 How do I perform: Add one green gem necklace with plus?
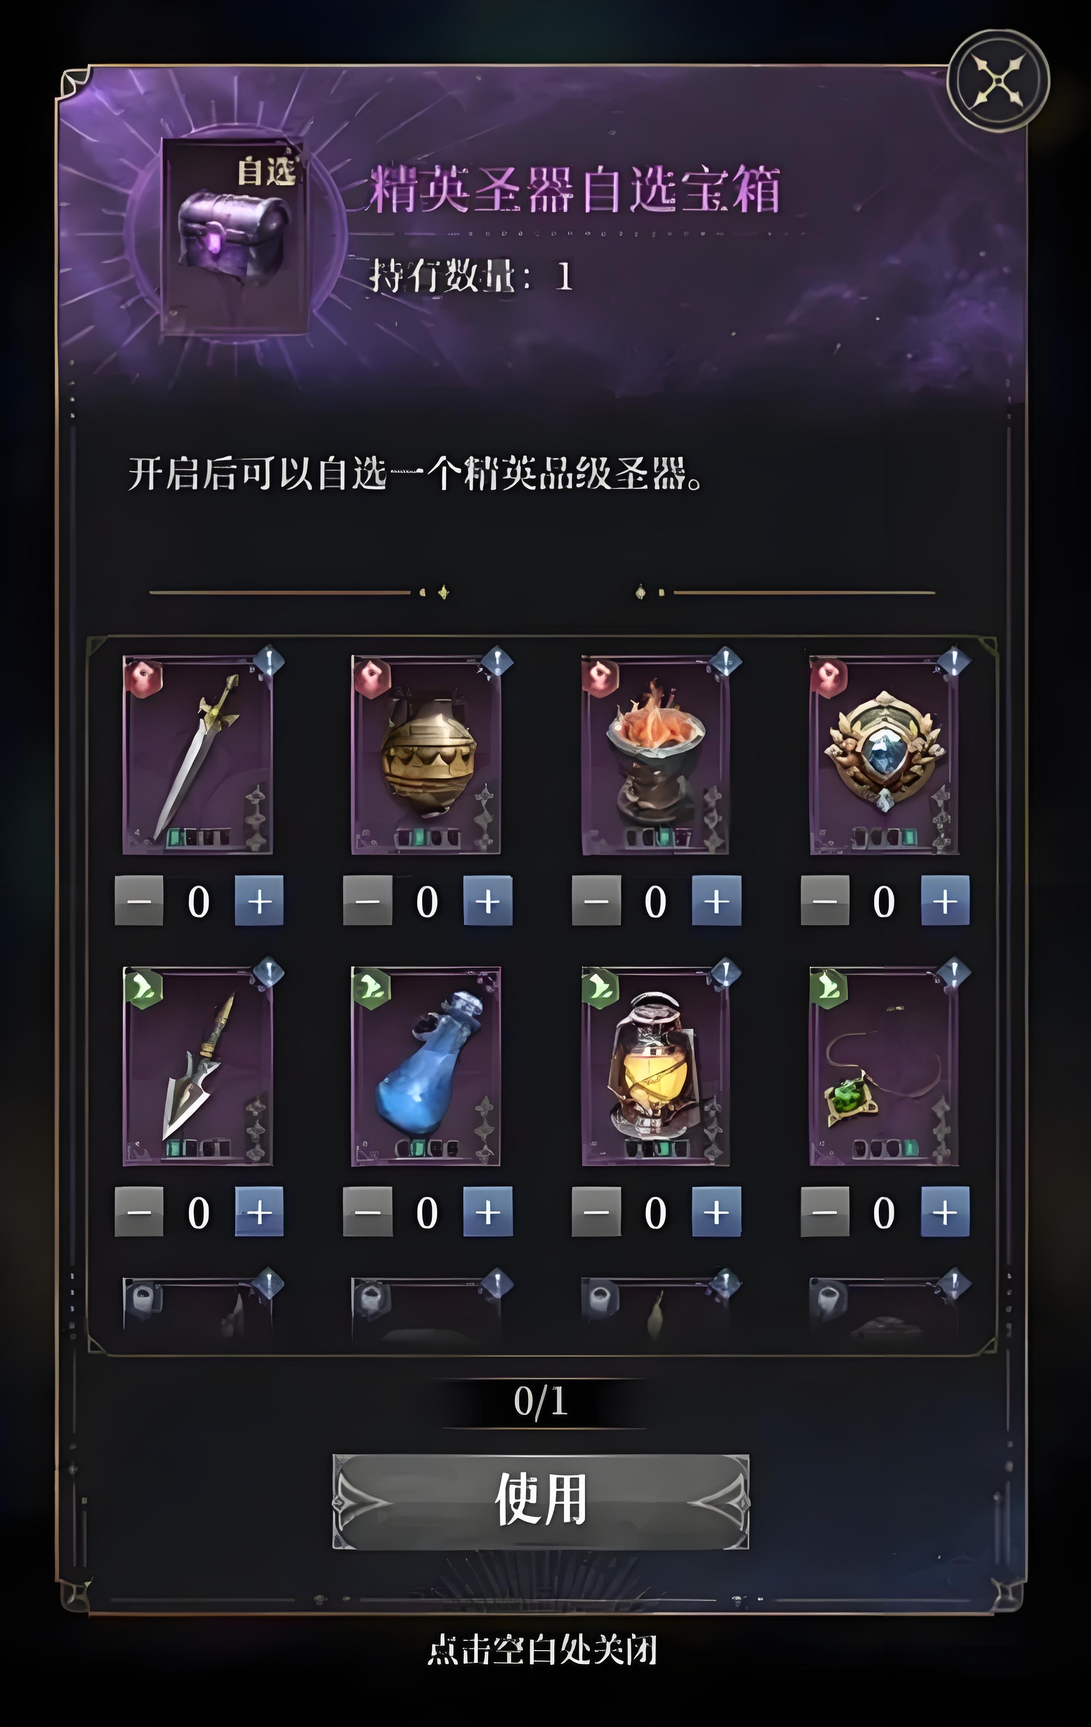(x=946, y=1211)
